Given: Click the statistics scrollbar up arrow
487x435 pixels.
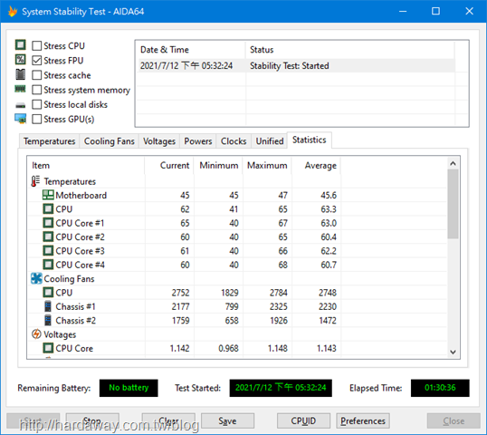Looking at the screenshot, I should coord(453,163).
